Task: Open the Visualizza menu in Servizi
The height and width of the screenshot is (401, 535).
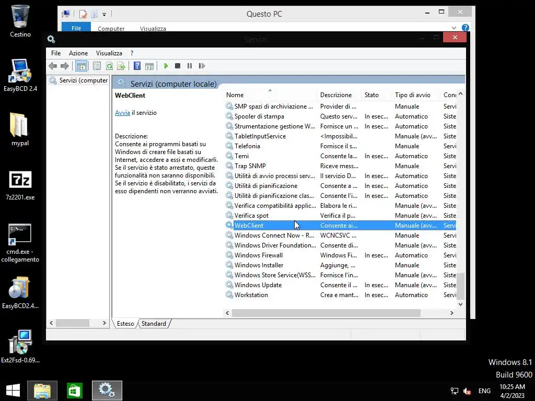Action: 109,53
